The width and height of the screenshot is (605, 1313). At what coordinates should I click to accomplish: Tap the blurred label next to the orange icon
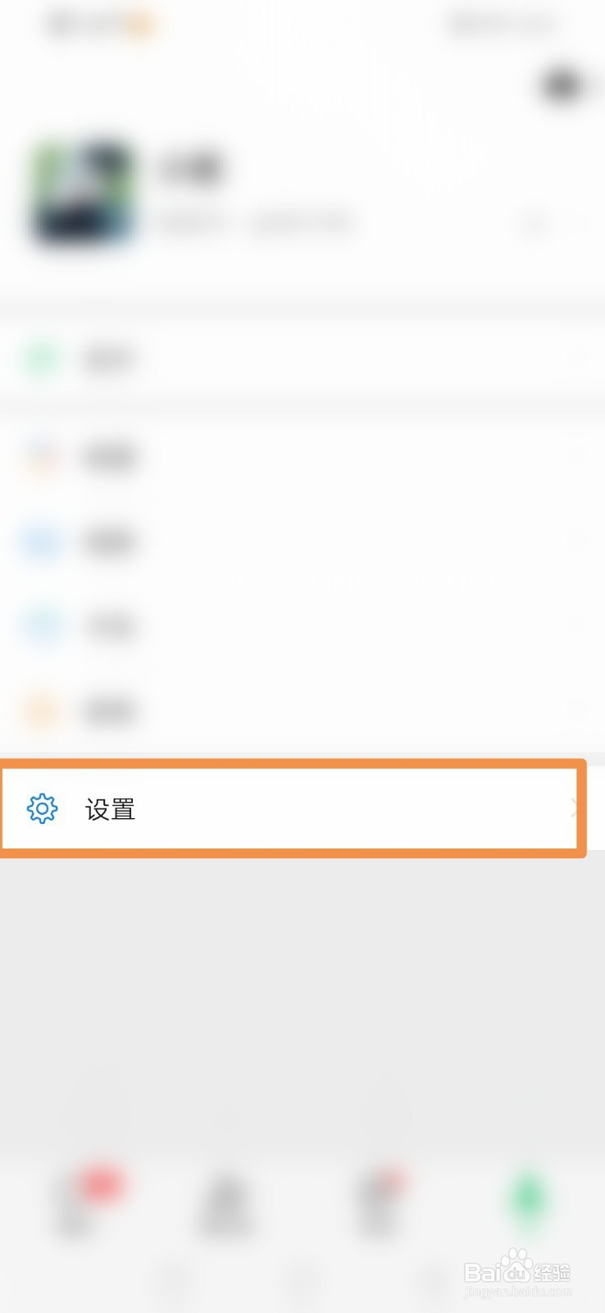tap(109, 711)
